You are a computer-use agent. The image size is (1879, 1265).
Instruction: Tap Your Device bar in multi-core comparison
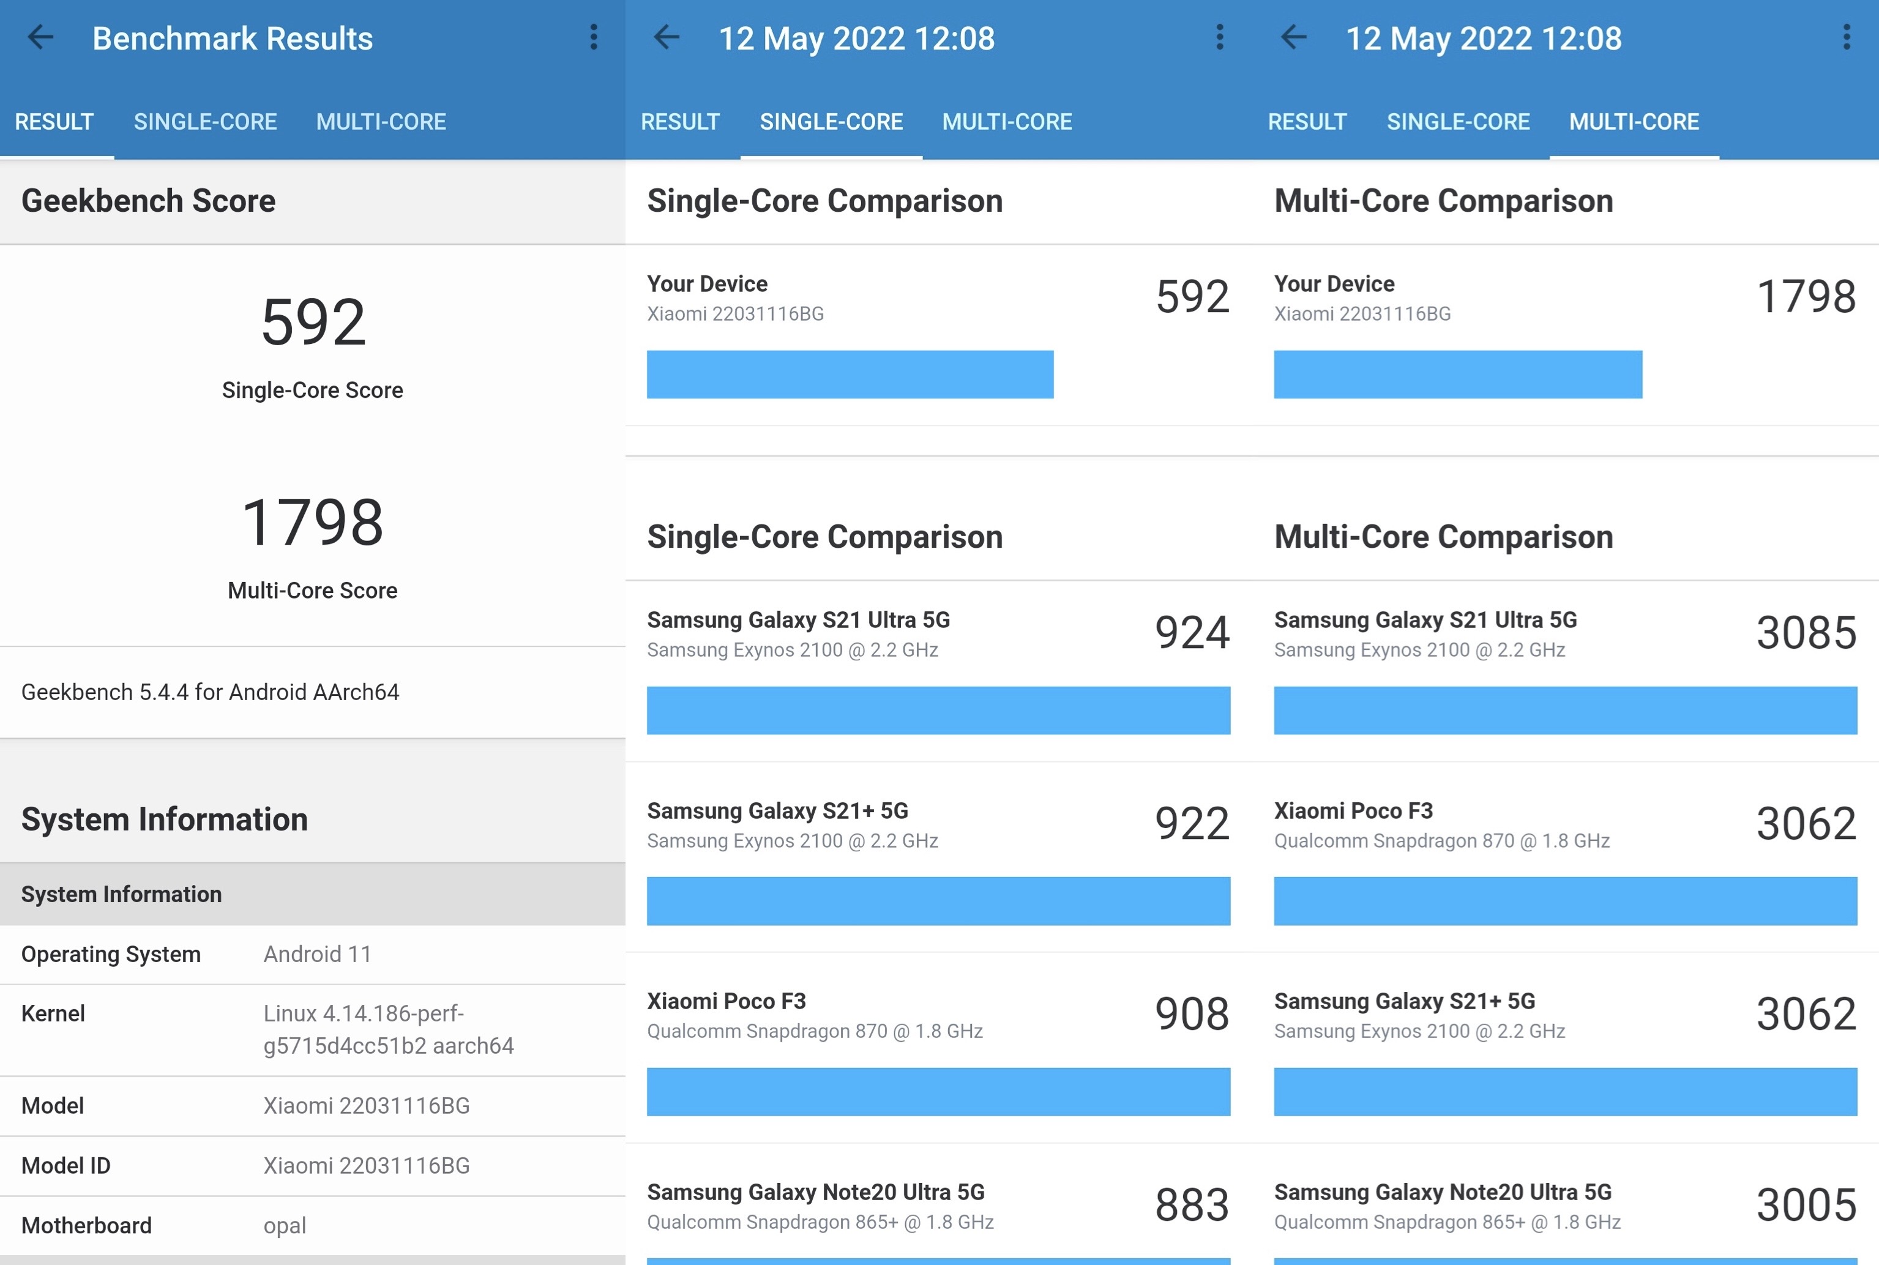coord(1458,375)
